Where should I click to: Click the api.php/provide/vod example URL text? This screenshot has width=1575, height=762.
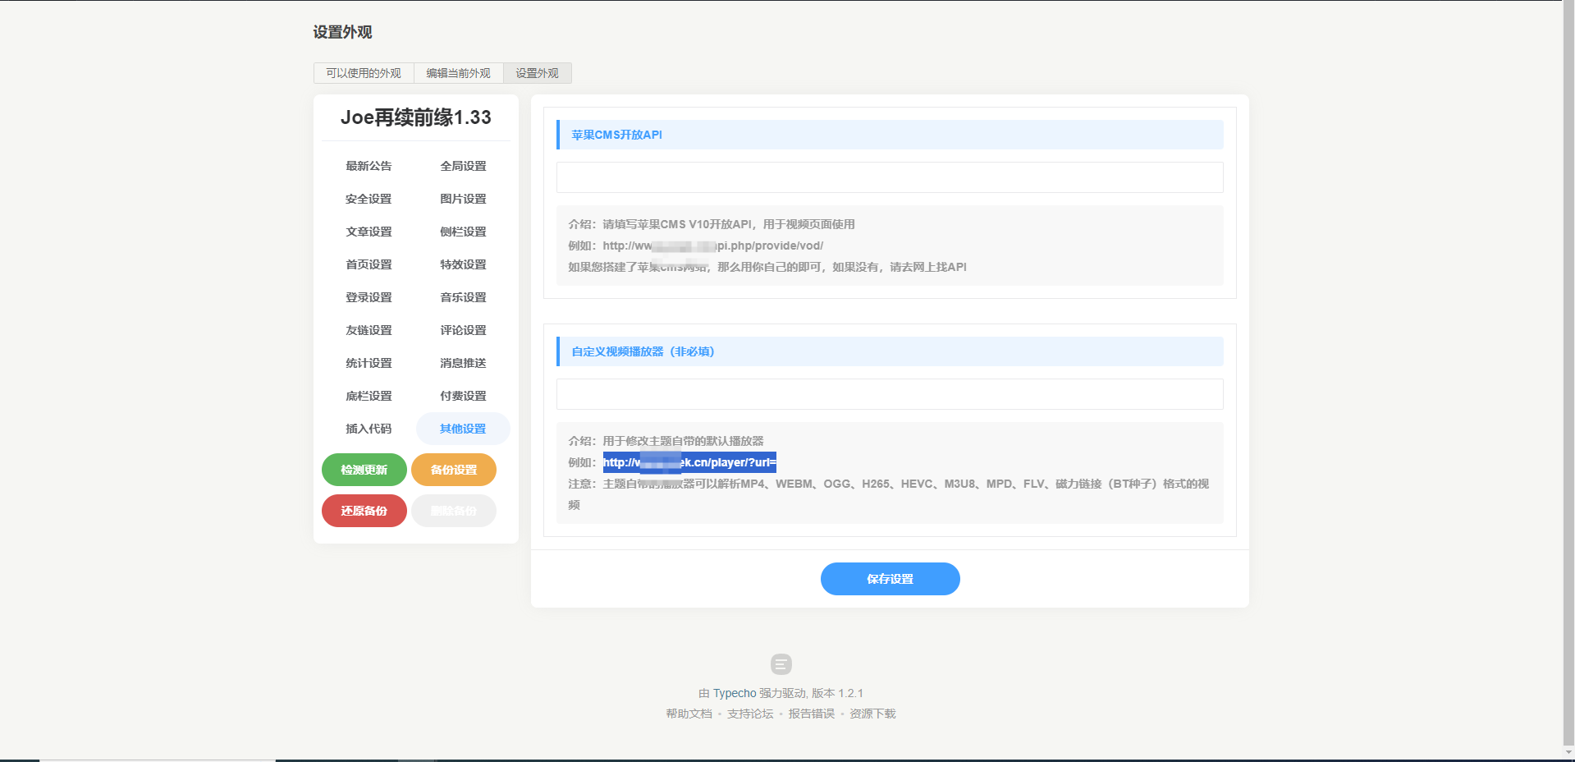pos(712,246)
